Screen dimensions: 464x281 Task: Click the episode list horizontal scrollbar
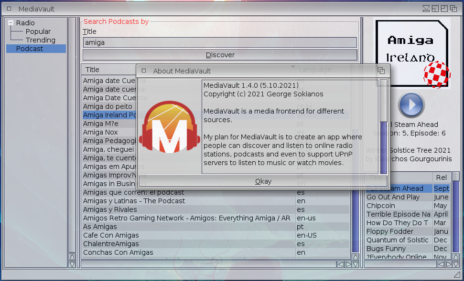pyautogui.click(x=401, y=264)
